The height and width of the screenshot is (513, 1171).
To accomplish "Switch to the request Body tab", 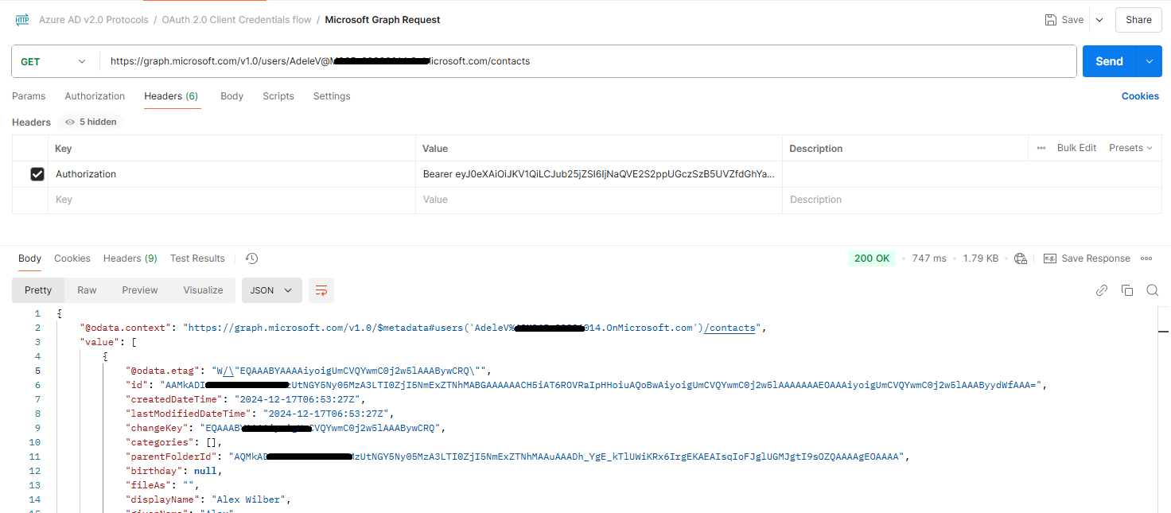I will 231,96.
